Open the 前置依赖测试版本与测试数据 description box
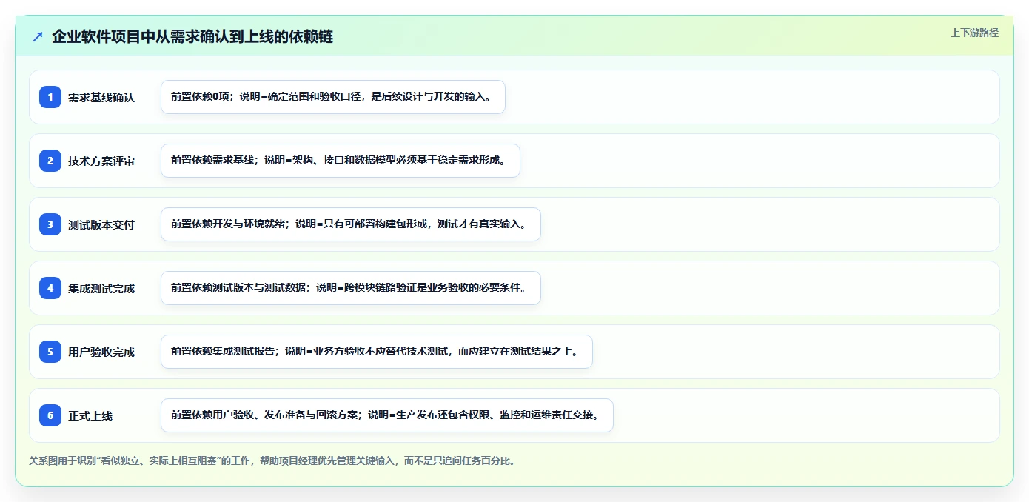This screenshot has height=502, width=1029. [351, 288]
